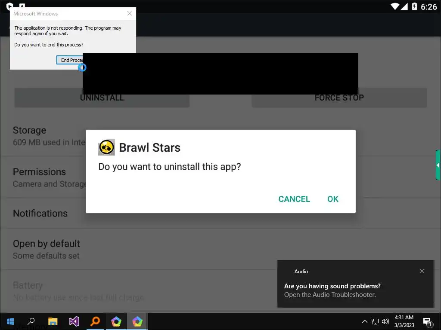Screen dimensions: 441x330
Task: Cancel the Brawl Stars uninstall dialog
Action: click(x=294, y=199)
